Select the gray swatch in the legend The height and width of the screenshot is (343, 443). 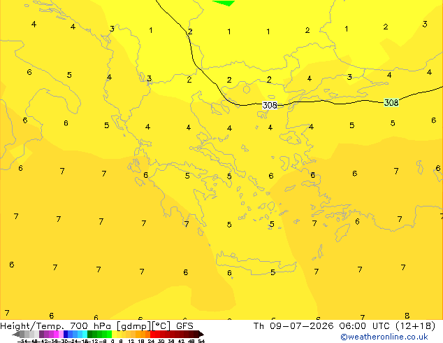22,334
